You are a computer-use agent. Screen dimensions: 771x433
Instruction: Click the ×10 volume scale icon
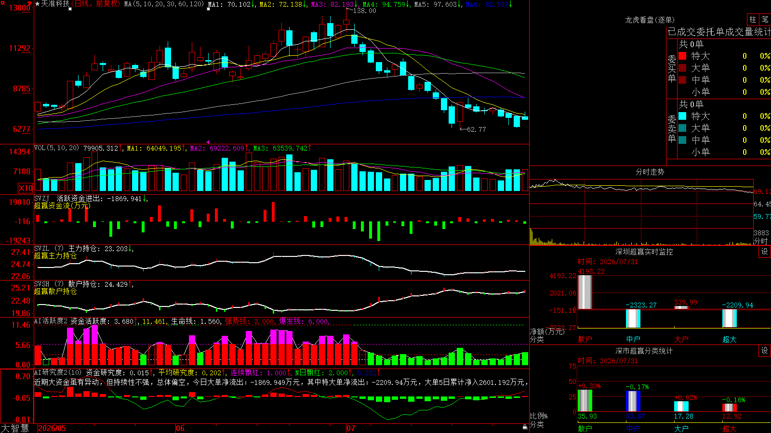pos(26,188)
